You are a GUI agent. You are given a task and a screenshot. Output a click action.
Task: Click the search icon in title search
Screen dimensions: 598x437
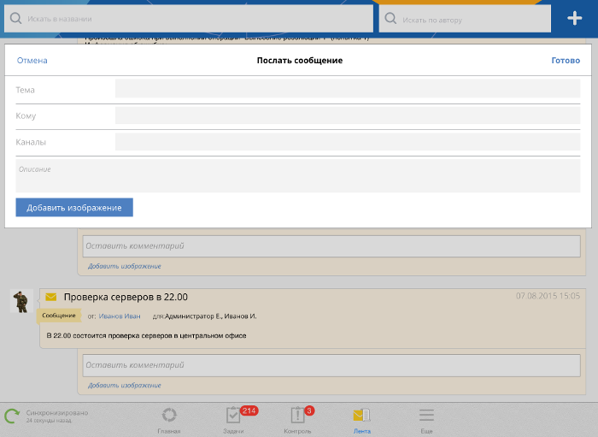(15, 18)
